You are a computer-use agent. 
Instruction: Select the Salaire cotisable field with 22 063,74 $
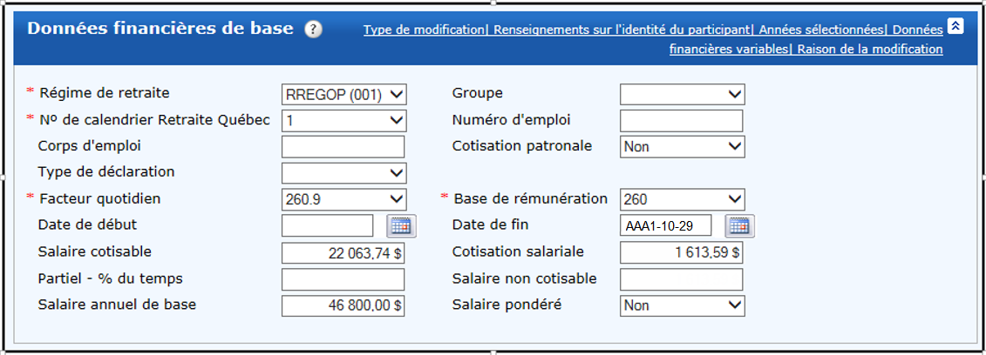point(343,253)
